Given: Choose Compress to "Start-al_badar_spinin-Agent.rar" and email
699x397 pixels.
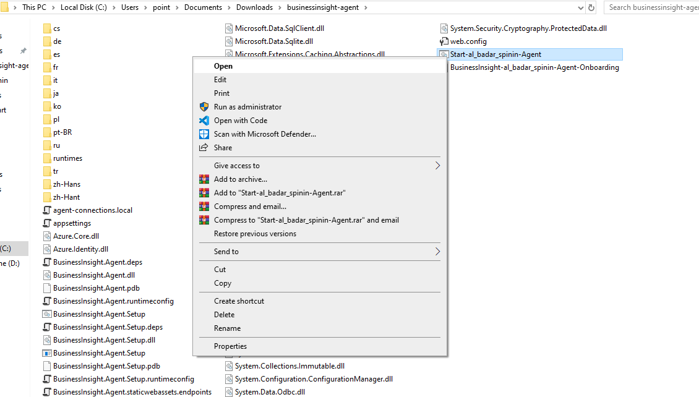Looking at the screenshot, I should pos(320,220).
